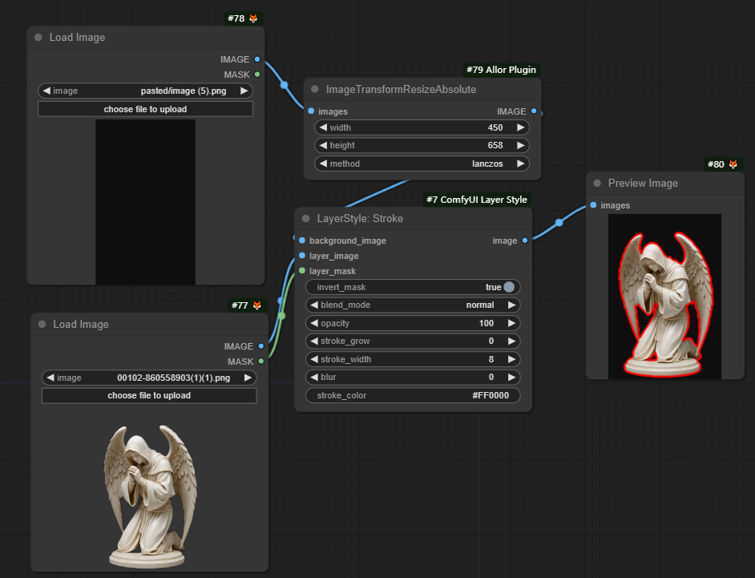This screenshot has width=755, height=578.
Task: Toggle the invert_mask switch
Action: [x=508, y=287]
